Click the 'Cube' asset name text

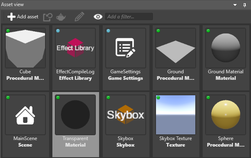[25, 72]
